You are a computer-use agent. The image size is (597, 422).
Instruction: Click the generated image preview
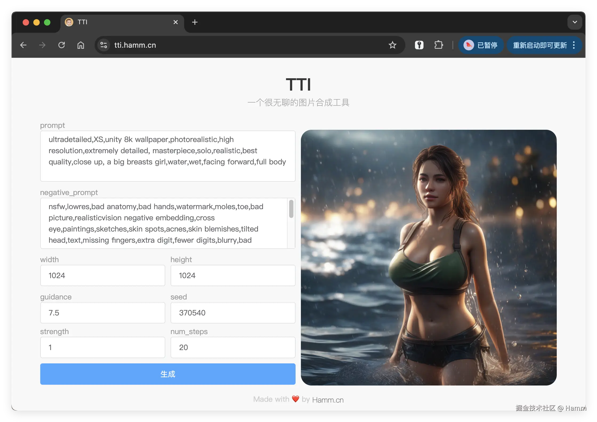pyautogui.click(x=429, y=257)
